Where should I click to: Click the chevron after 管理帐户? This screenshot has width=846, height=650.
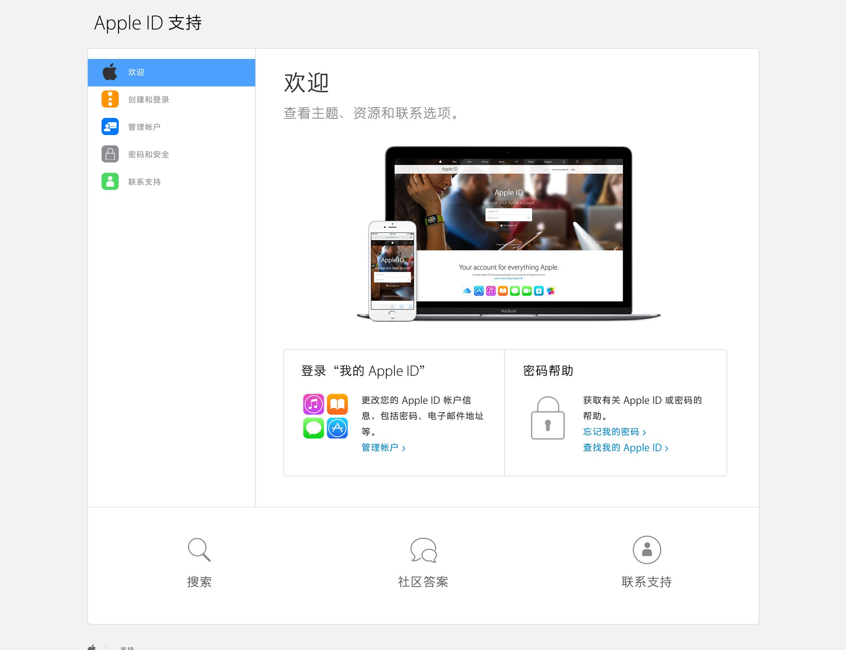coord(405,448)
